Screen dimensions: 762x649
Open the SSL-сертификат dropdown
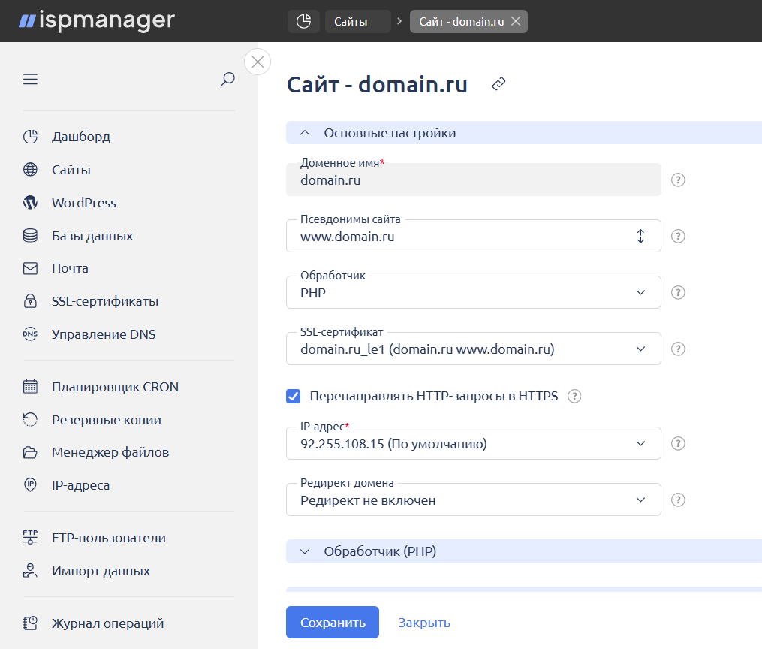pyautogui.click(x=473, y=349)
